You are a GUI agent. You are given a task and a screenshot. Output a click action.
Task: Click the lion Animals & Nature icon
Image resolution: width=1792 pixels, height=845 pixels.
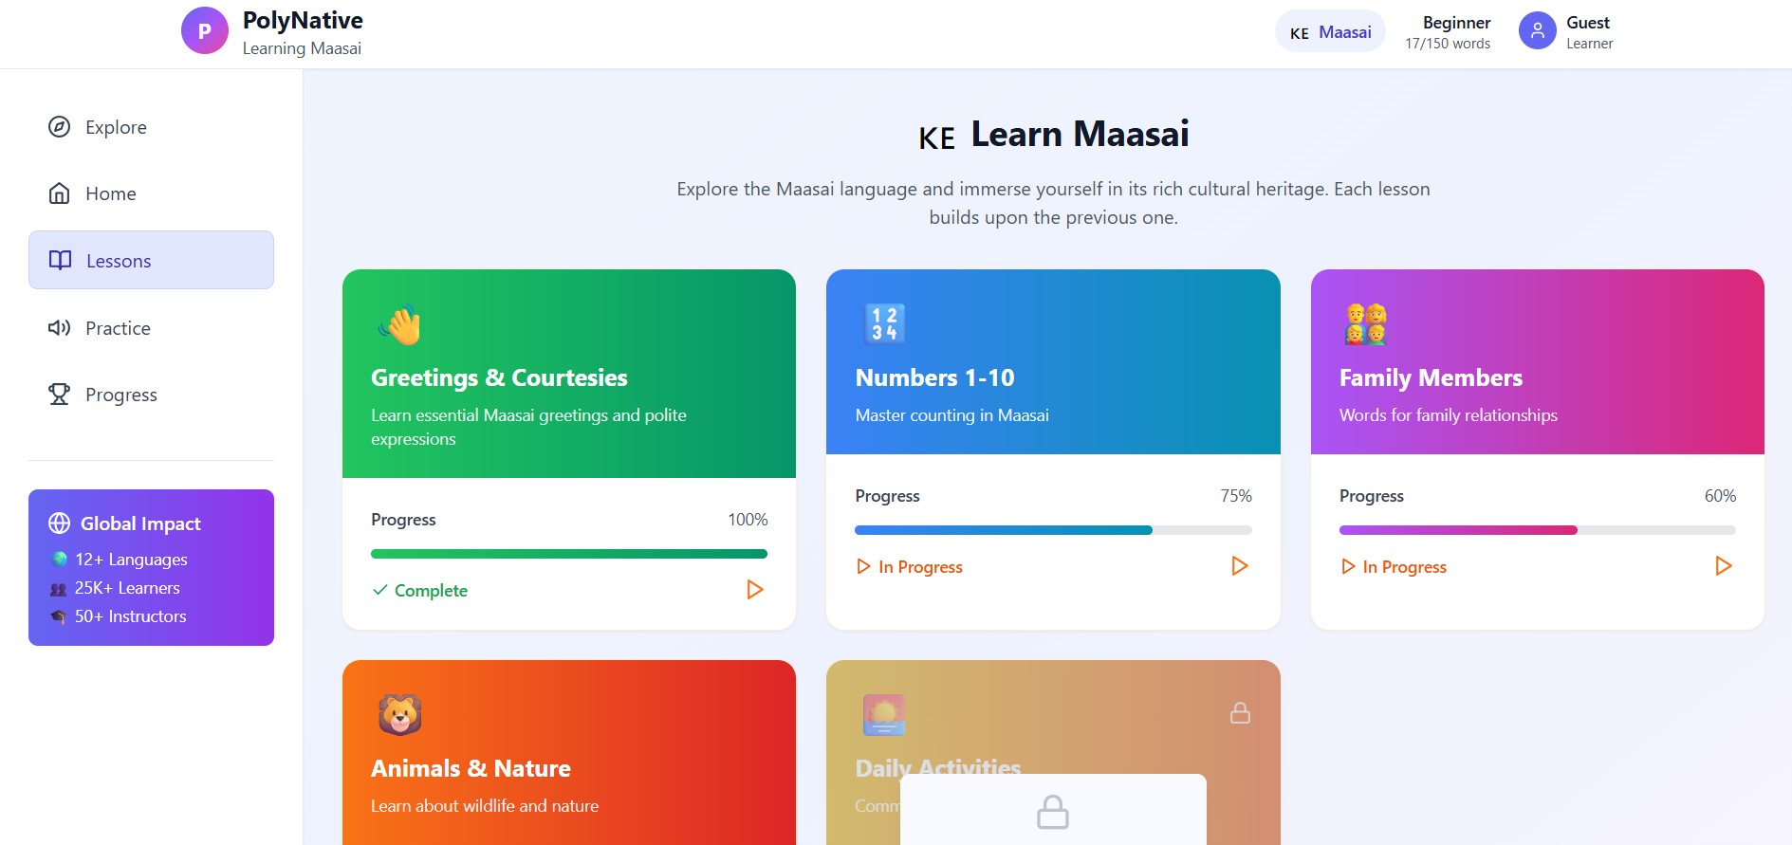pos(400,714)
